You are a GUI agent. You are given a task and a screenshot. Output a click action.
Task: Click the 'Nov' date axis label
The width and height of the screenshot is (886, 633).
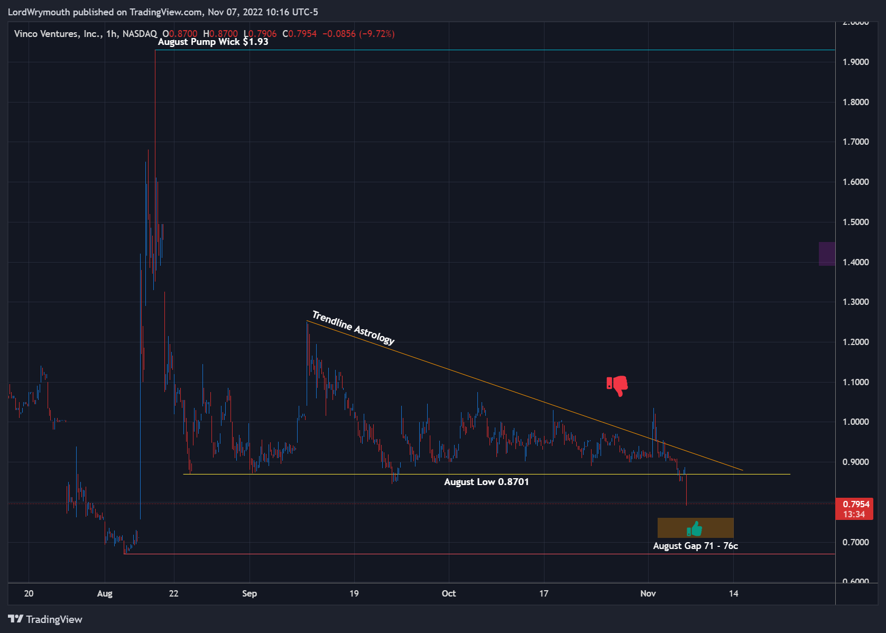[648, 593]
